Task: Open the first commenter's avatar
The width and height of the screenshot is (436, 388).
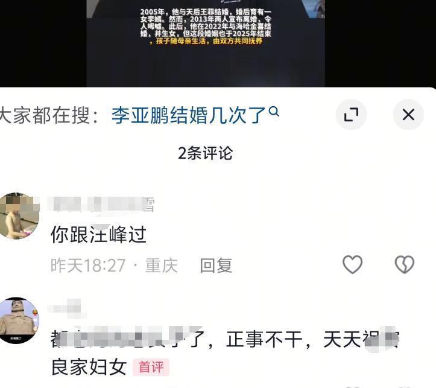Action: point(19,216)
